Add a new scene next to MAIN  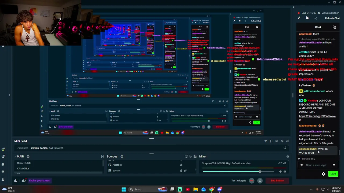click(28, 157)
